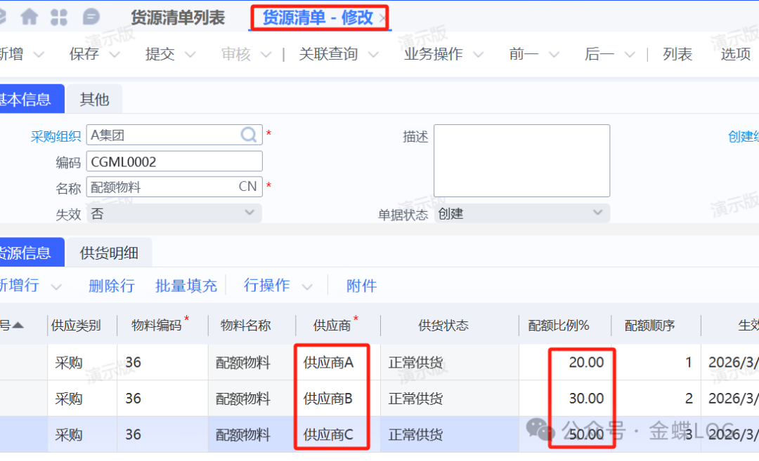The image size is (759, 461).
Task: Click the 编码 input field CGML0002
Action: 174,161
